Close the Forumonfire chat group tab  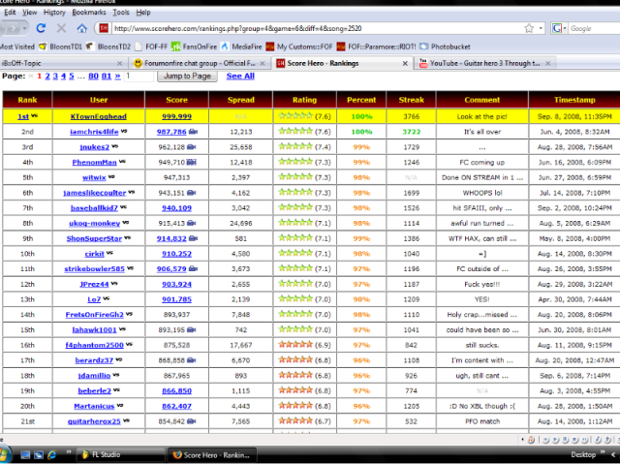263,63
